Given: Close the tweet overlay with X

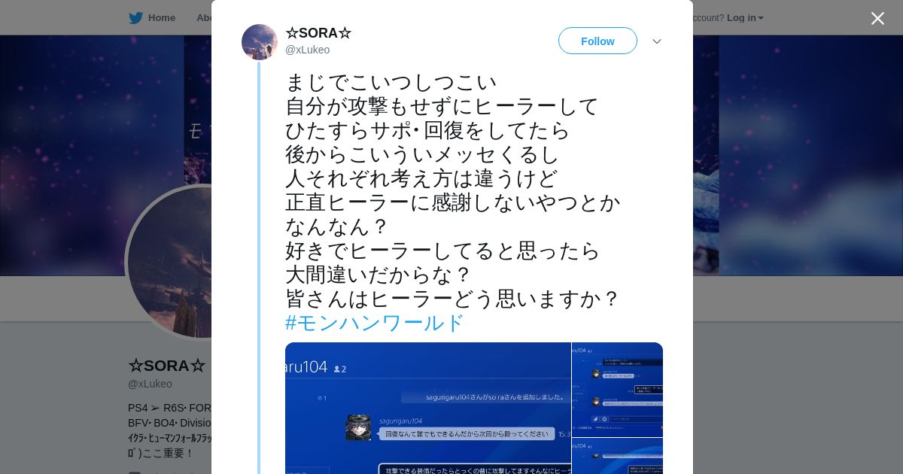Looking at the screenshot, I should pos(877,18).
